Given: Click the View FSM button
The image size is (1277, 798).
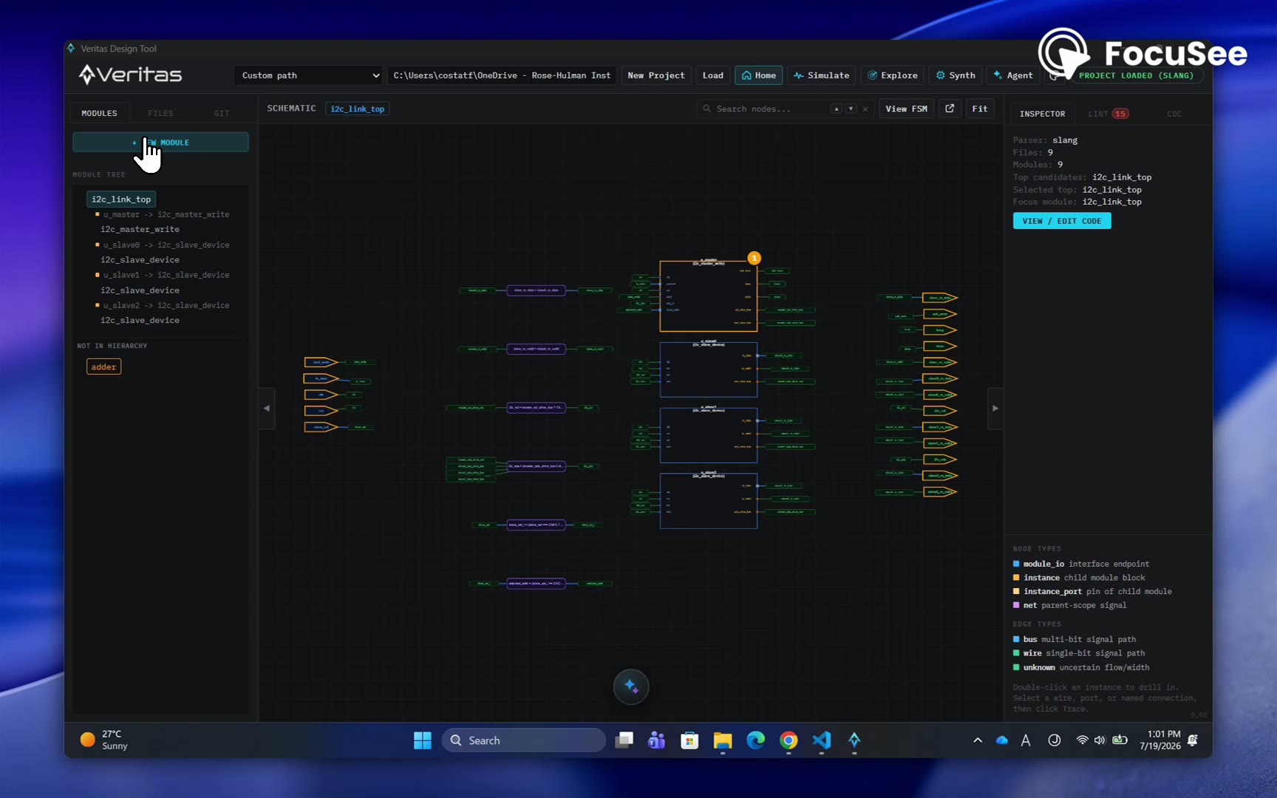Looking at the screenshot, I should pyautogui.click(x=906, y=109).
